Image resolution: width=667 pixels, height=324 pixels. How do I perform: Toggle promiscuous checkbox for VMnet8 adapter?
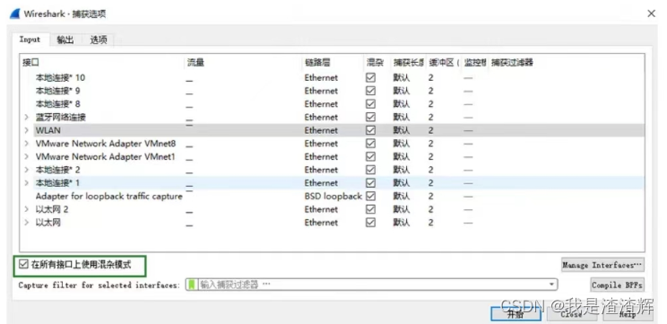click(371, 144)
